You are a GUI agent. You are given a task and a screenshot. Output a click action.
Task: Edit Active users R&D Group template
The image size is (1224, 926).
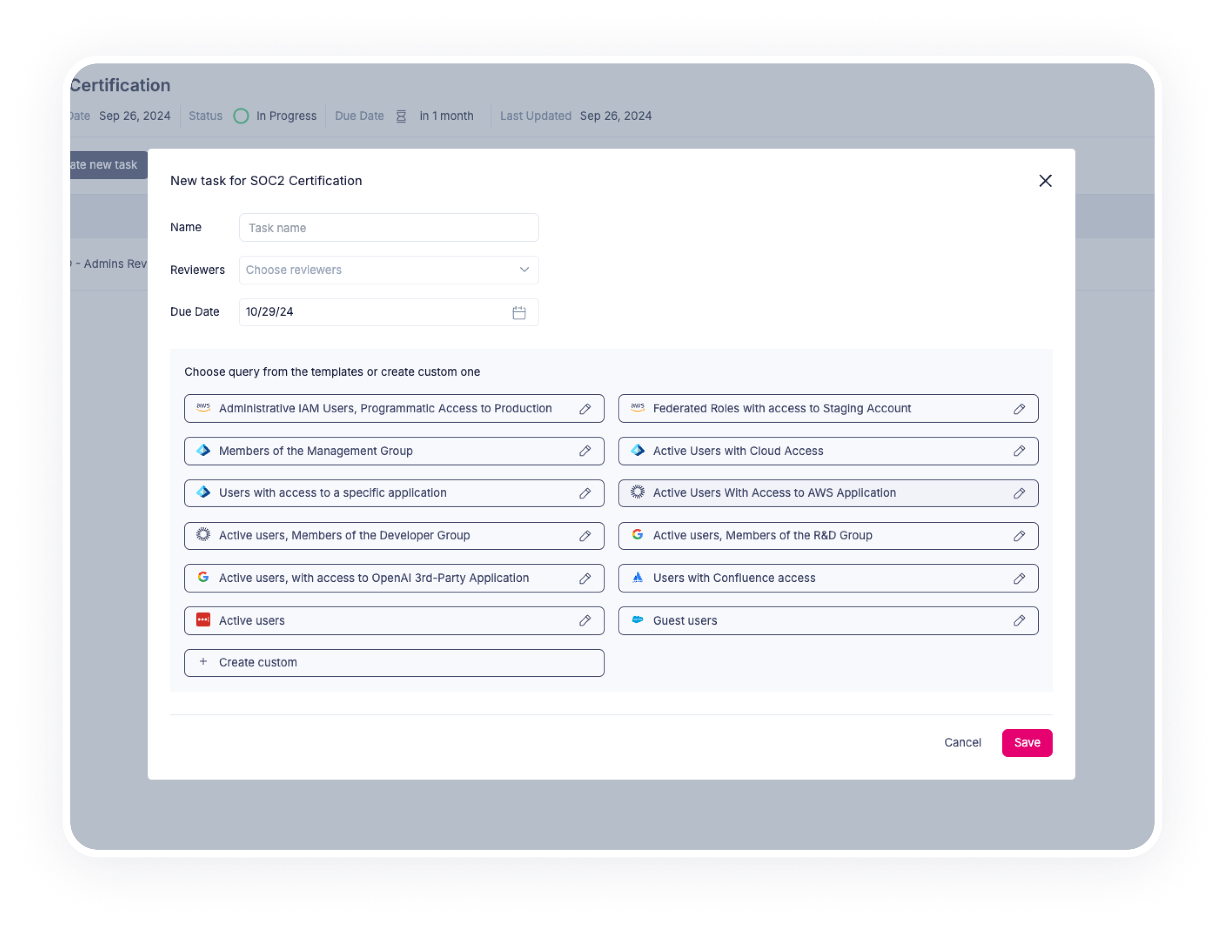pos(1019,536)
